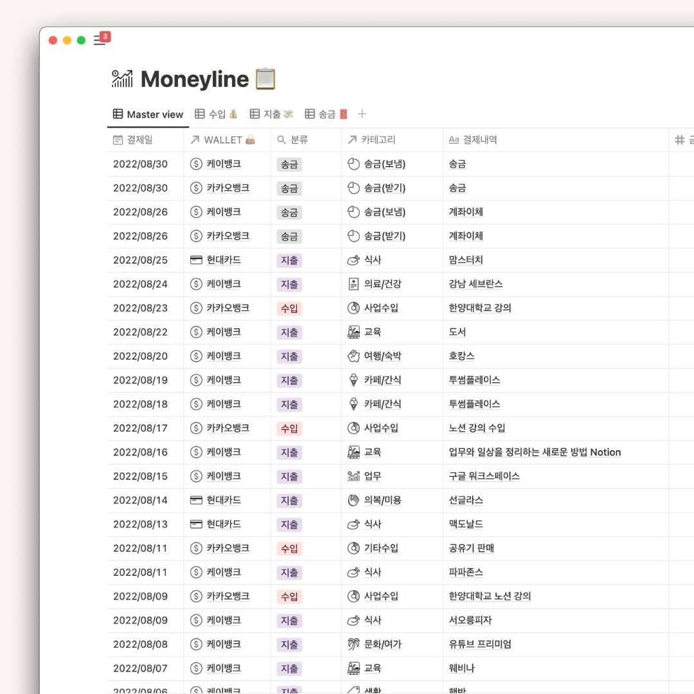Screen dimensions: 694x694
Task: Add a new view with plus icon
Action: 362,114
